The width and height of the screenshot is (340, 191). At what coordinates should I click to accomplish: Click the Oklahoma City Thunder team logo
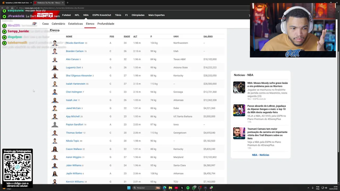(35, 24)
